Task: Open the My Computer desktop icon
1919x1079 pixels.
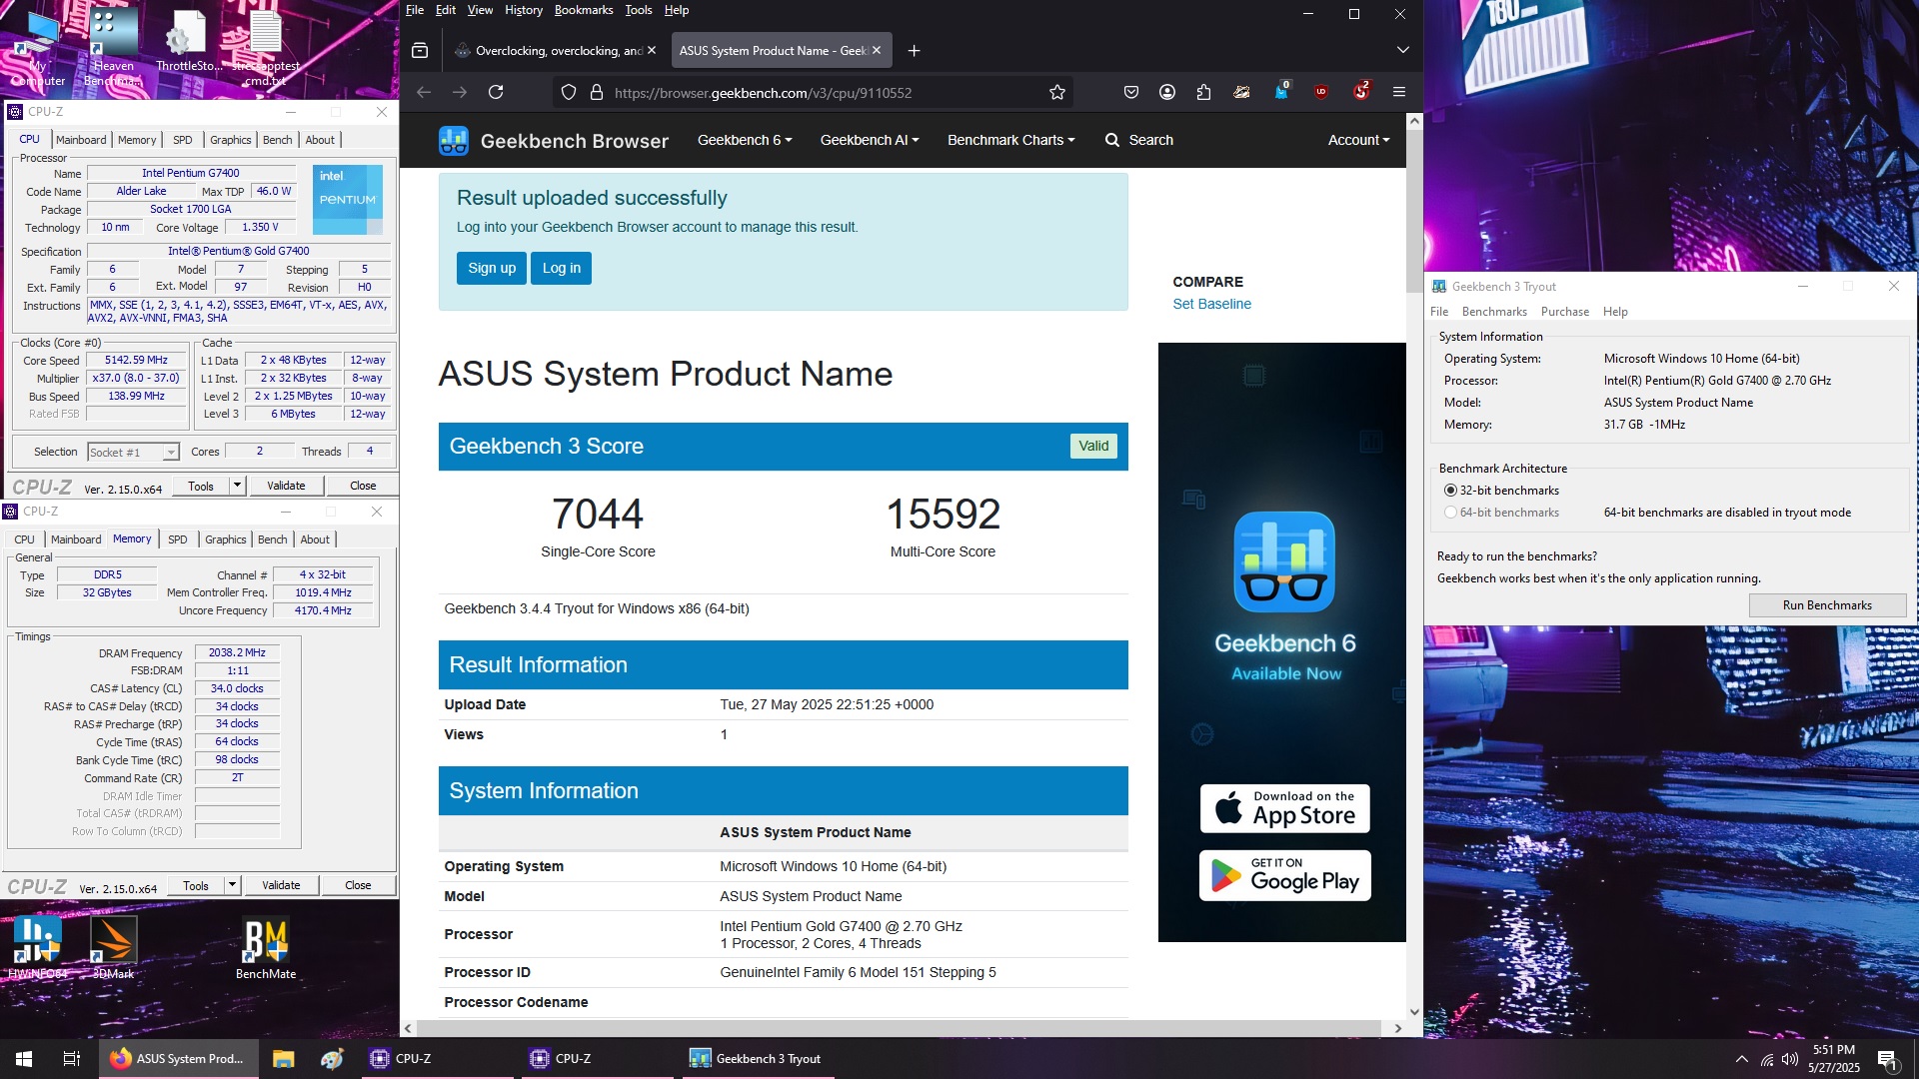Action: coord(38,48)
